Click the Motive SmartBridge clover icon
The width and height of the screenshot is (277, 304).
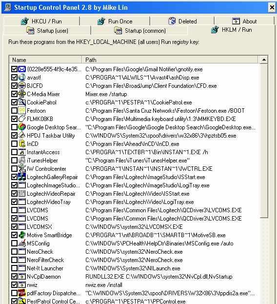22,235
